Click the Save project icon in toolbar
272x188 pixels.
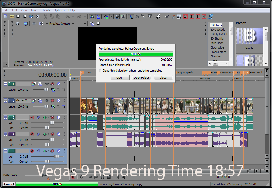point(18,17)
